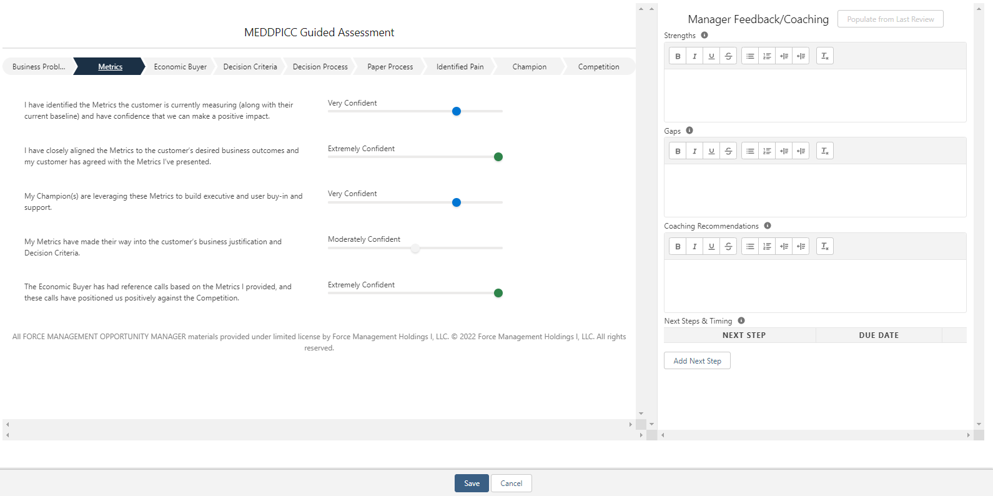This screenshot has width=993, height=496.
Task: Remove formatting in the Strengths editor
Action: point(824,56)
